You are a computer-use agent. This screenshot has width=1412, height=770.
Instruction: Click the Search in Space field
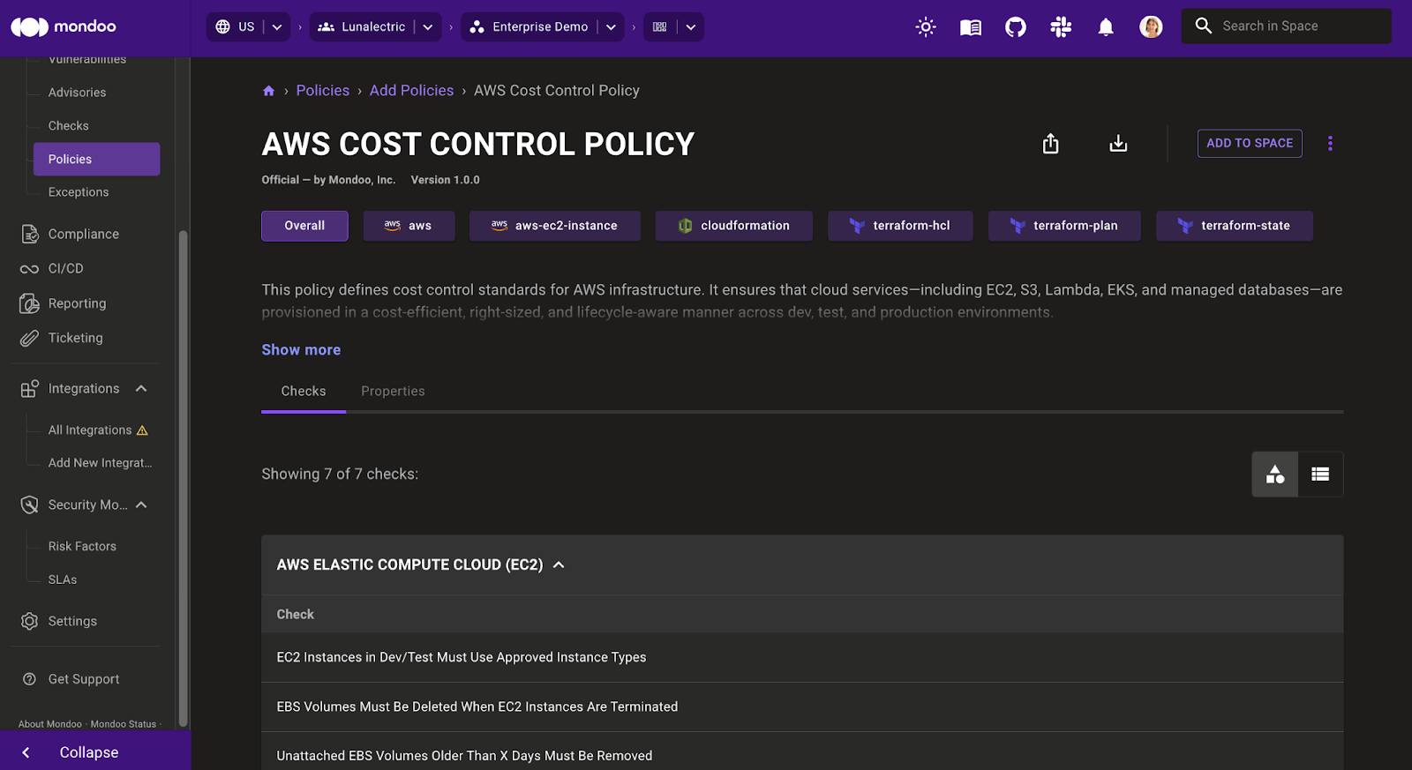coord(1297,26)
